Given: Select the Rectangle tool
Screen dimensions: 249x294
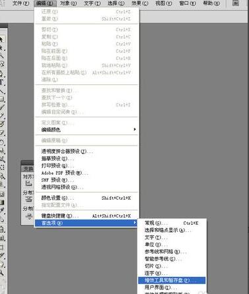Looking at the screenshot, I should tap(2, 99).
